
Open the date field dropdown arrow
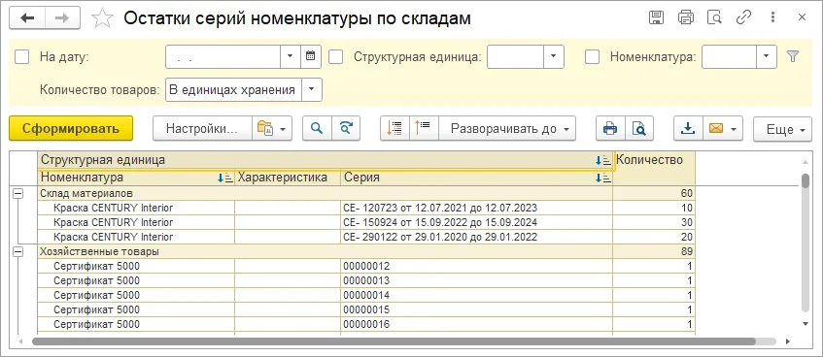tap(291, 56)
